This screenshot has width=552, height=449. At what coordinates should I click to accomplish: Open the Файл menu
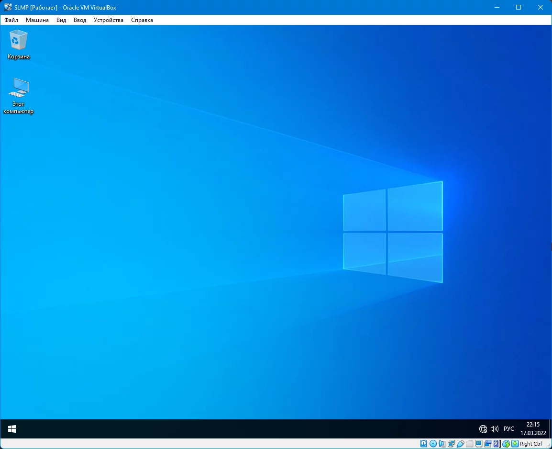11,20
